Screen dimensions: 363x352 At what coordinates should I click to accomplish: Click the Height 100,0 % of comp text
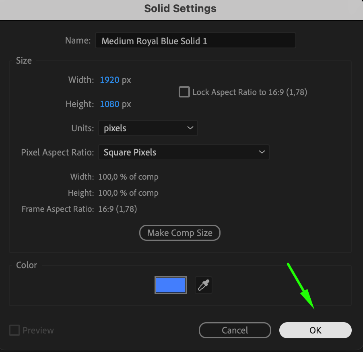[x=128, y=193]
